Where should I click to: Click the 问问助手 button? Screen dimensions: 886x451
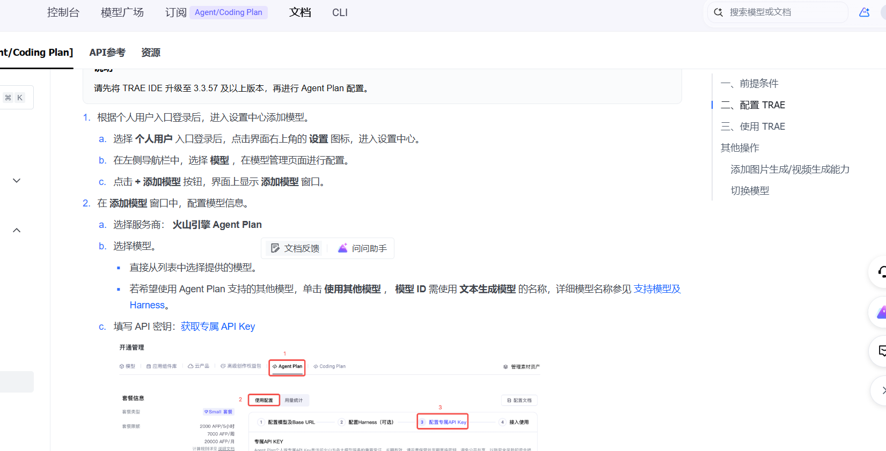tap(362, 248)
